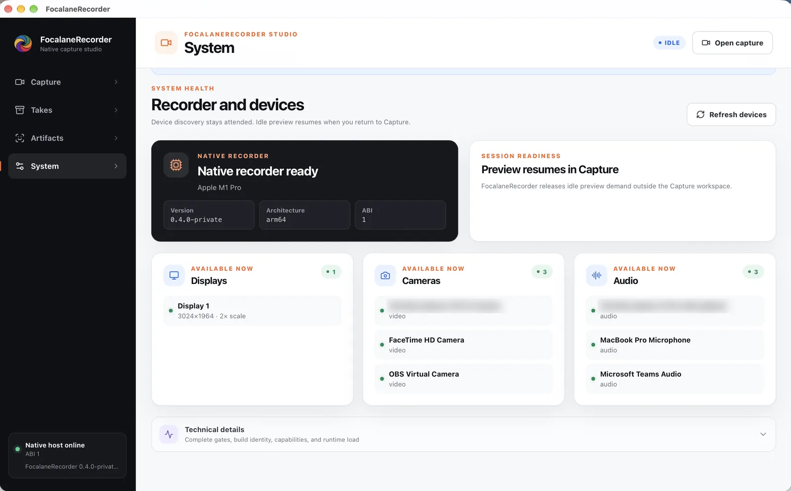Image resolution: width=791 pixels, height=491 pixels.
Task: Expand Capture section via its chevron
Action: [x=116, y=82]
